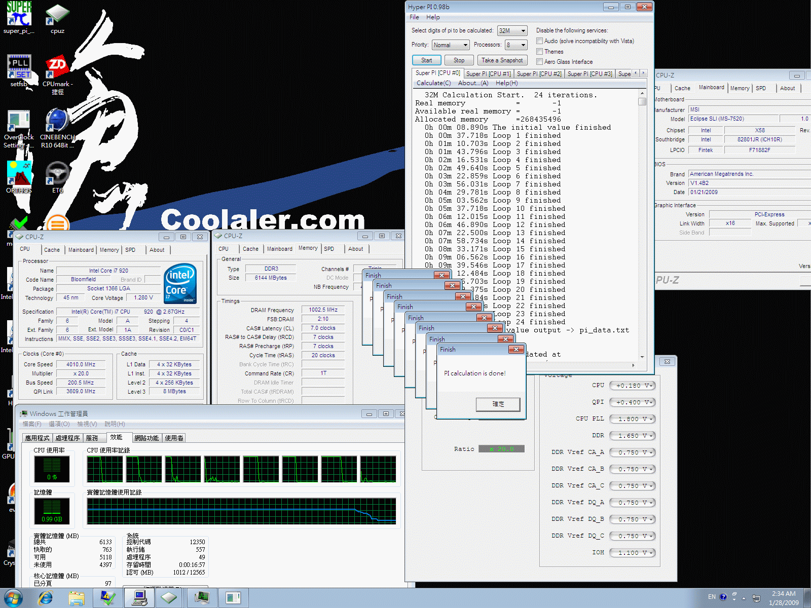This screenshot has width=811, height=608.
Task: Open the pi digits 32M dropdown
Action: pyautogui.click(x=512, y=31)
